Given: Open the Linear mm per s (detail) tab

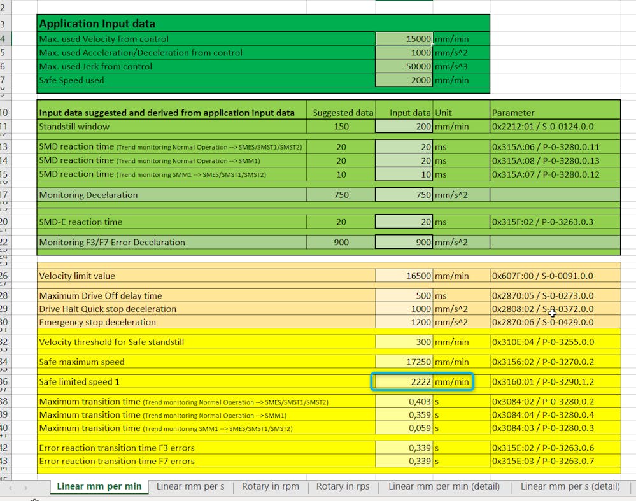Looking at the screenshot, I should (570, 486).
